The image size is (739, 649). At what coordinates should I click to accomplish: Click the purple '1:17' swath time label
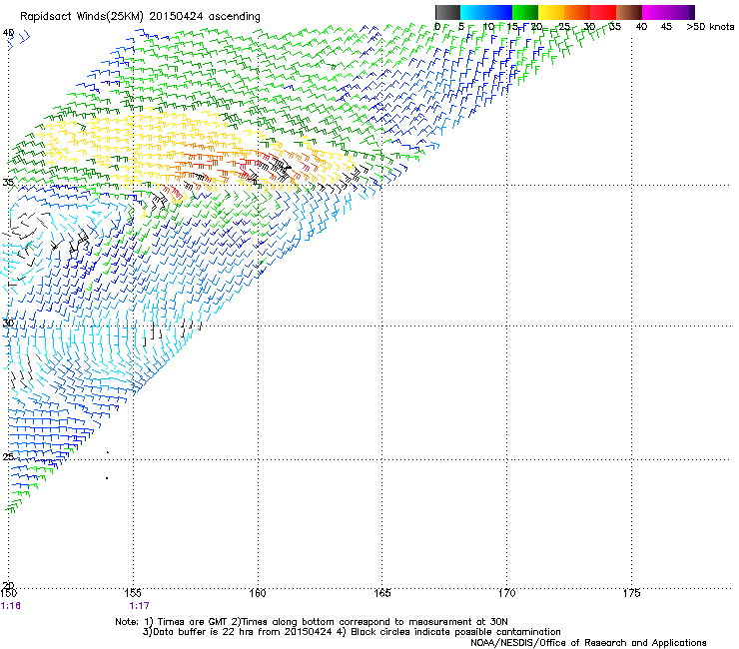tap(139, 606)
